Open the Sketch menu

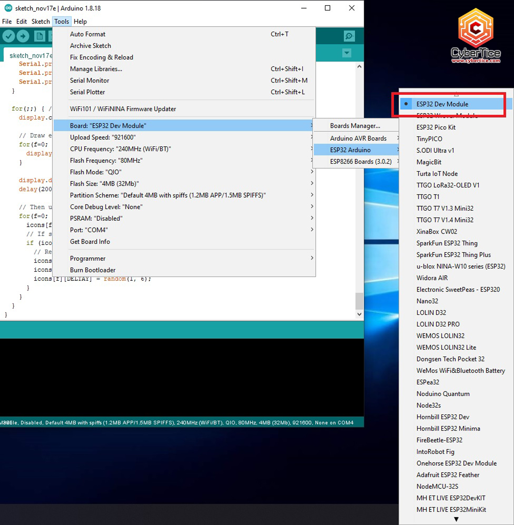click(x=40, y=22)
